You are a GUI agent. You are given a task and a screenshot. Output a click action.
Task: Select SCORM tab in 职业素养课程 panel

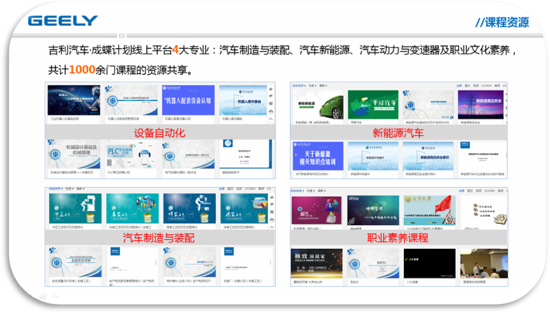[x=490, y=191]
